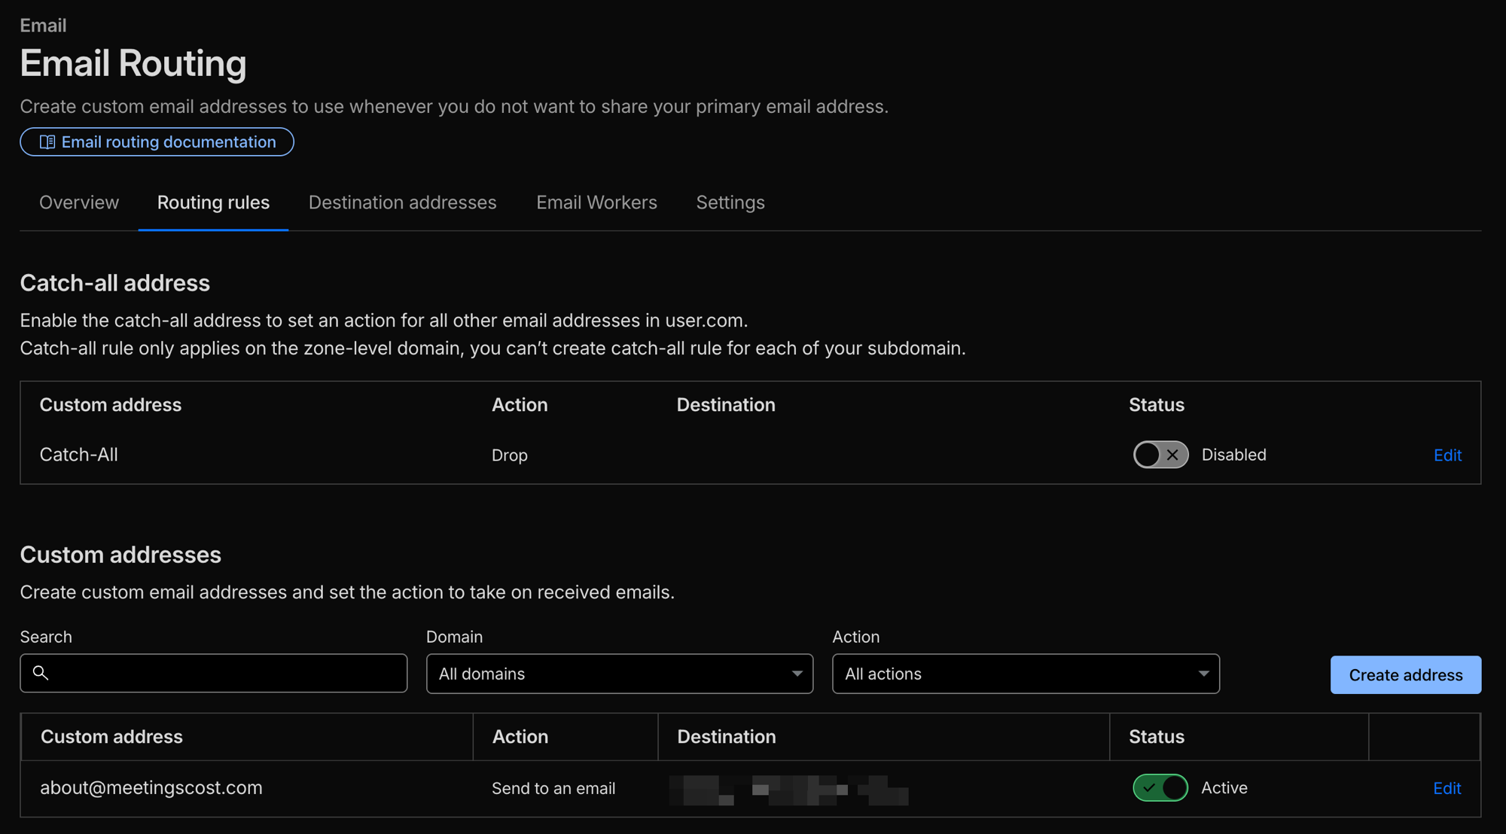Open the Domain filter dropdown showing All domains
The width and height of the screenshot is (1506, 834).
click(x=619, y=674)
